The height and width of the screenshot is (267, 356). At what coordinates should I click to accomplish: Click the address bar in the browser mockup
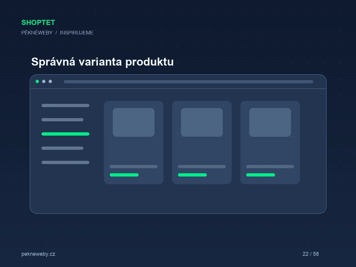pos(188,82)
